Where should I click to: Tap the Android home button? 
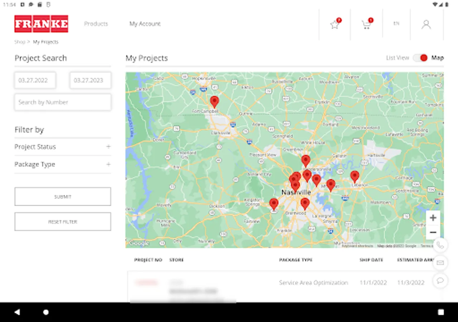tap(46, 312)
